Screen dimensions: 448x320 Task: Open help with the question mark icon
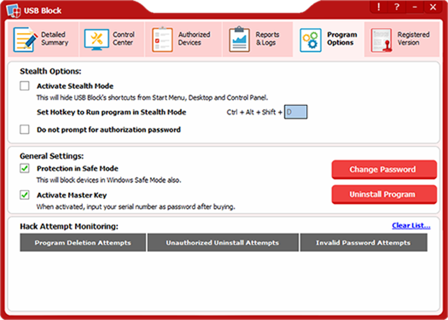[x=397, y=7]
